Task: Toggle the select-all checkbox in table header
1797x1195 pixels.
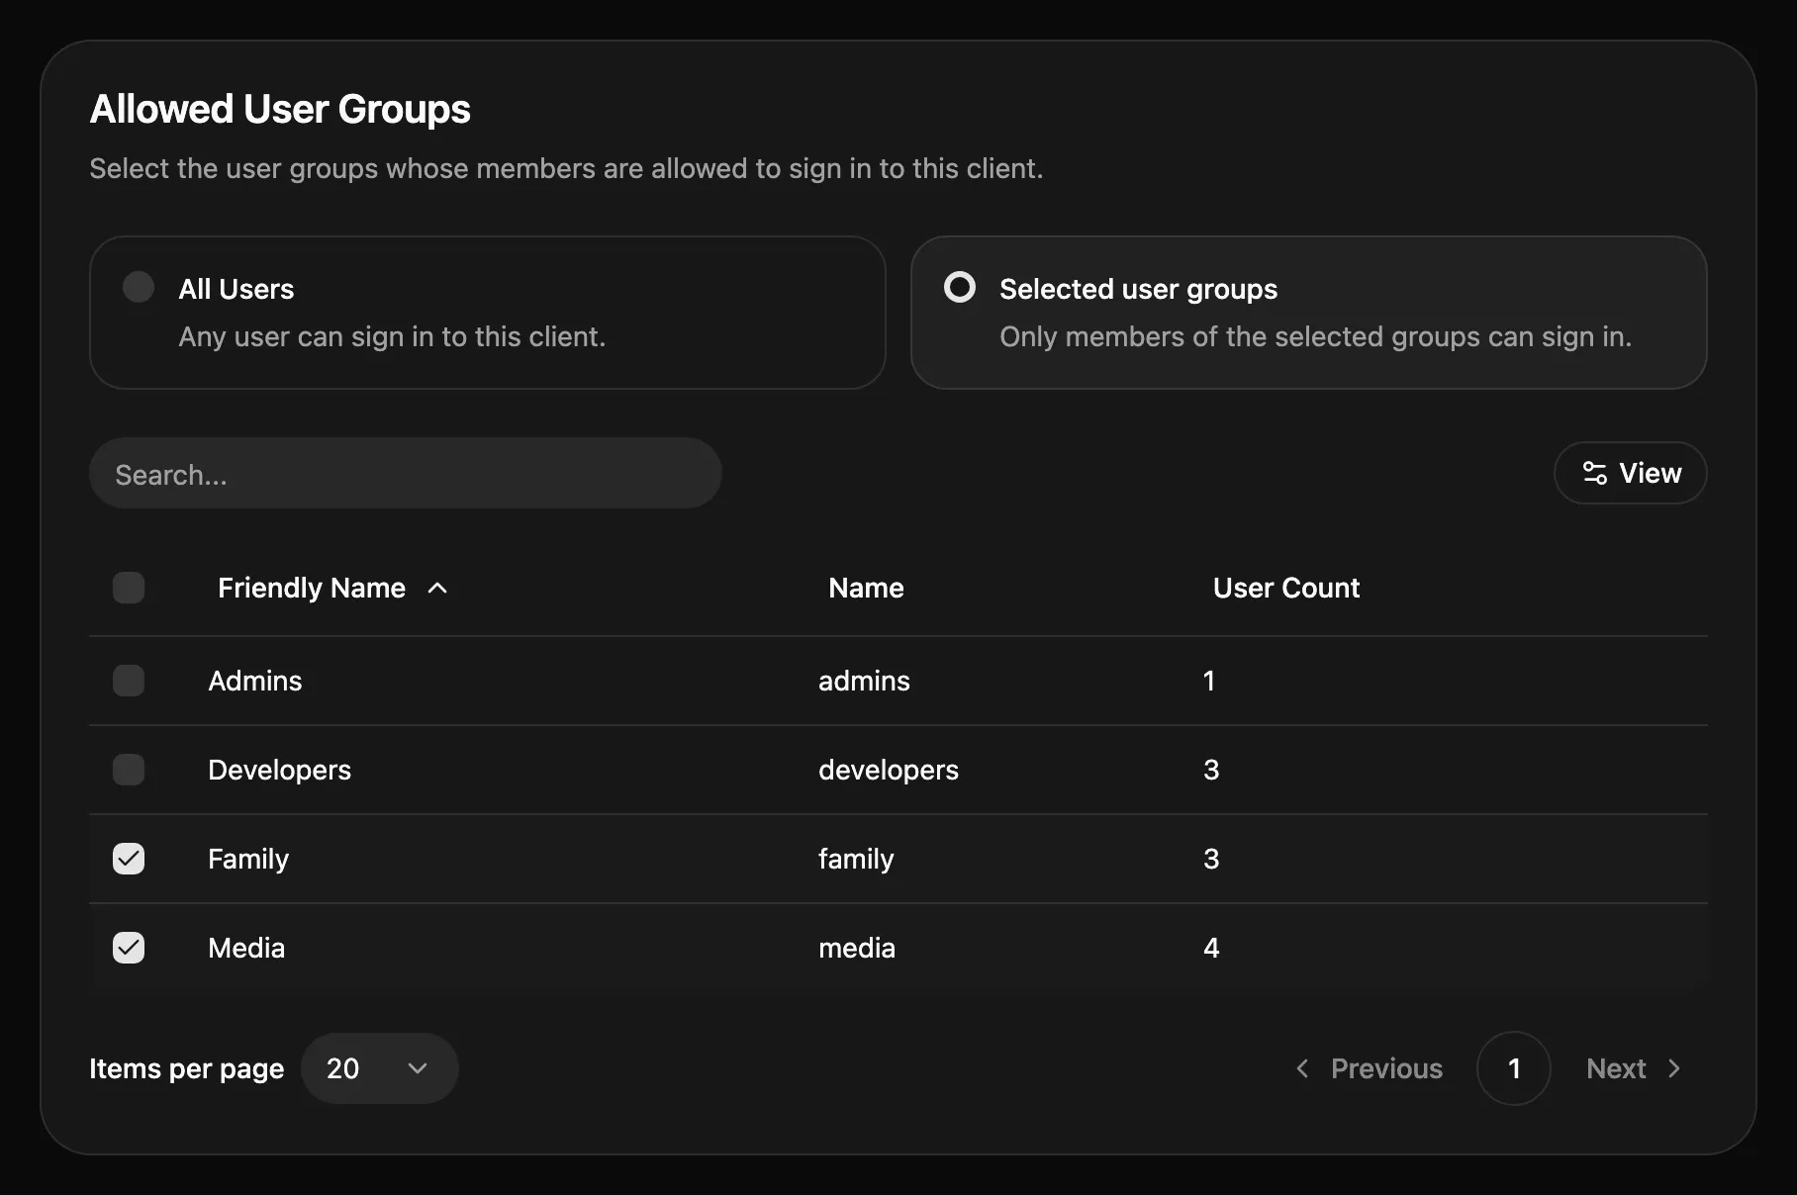Action: (x=129, y=588)
